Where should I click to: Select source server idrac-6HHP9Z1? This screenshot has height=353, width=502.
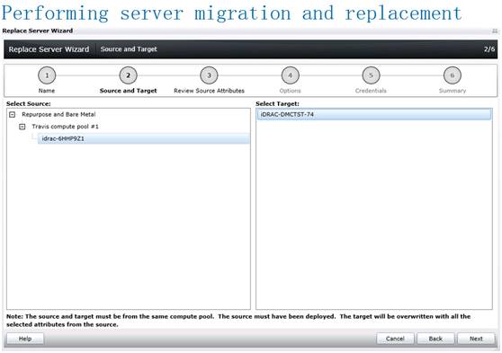point(143,138)
